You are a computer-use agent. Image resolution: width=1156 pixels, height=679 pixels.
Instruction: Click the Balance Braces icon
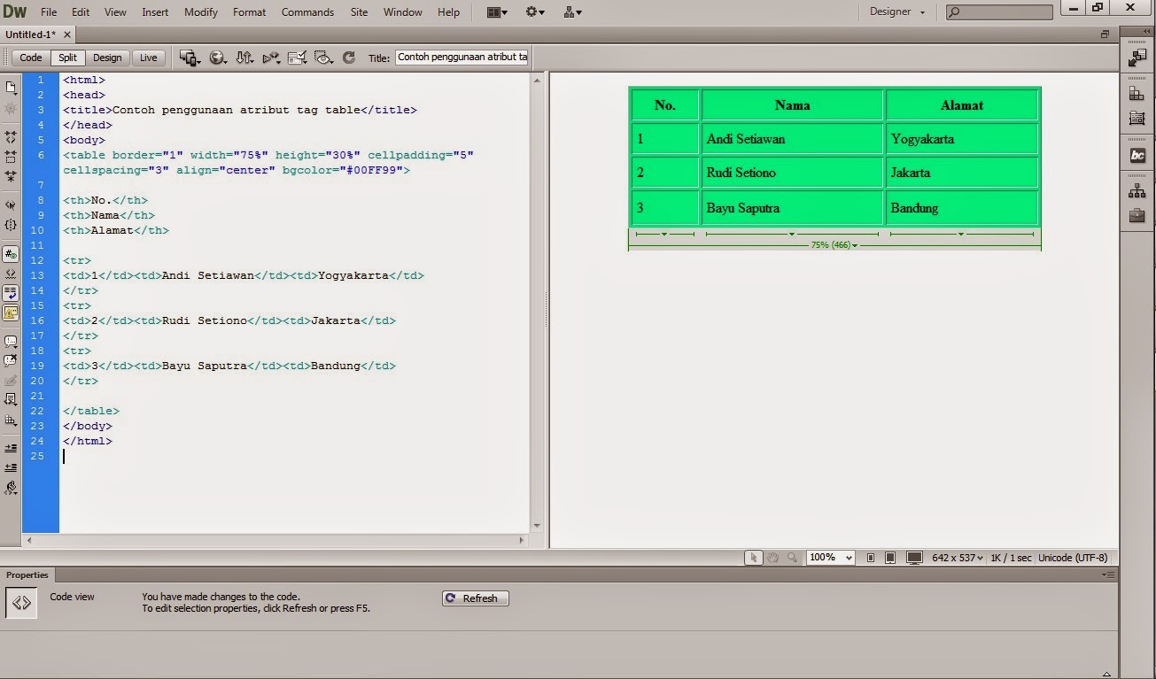tap(11, 225)
